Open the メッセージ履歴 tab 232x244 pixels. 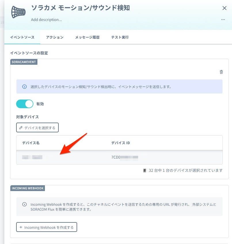click(87, 37)
